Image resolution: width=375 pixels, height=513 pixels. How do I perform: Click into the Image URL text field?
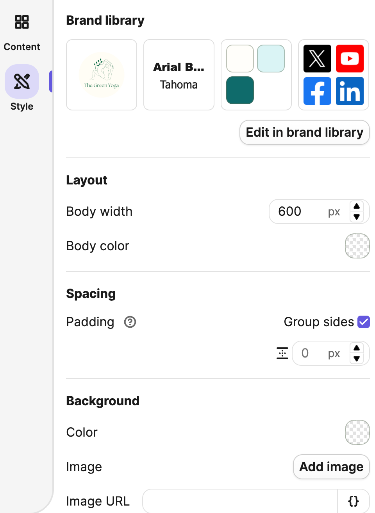[x=240, y=501]
